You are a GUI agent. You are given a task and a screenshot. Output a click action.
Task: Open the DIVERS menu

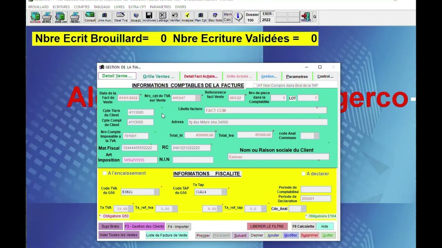181,7
